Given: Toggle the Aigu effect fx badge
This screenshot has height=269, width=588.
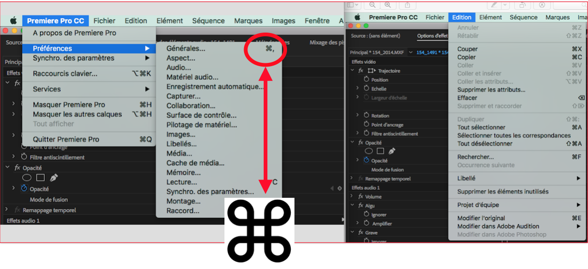Looking at the screenshot, I should (361, 205).
